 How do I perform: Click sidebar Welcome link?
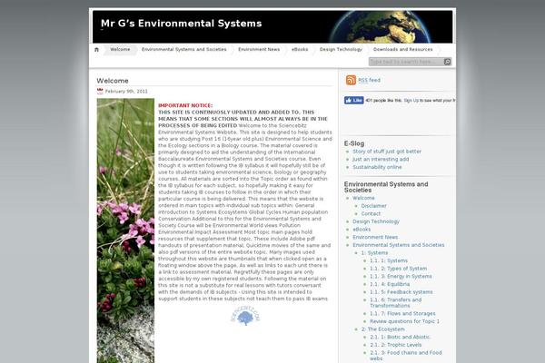363,198
